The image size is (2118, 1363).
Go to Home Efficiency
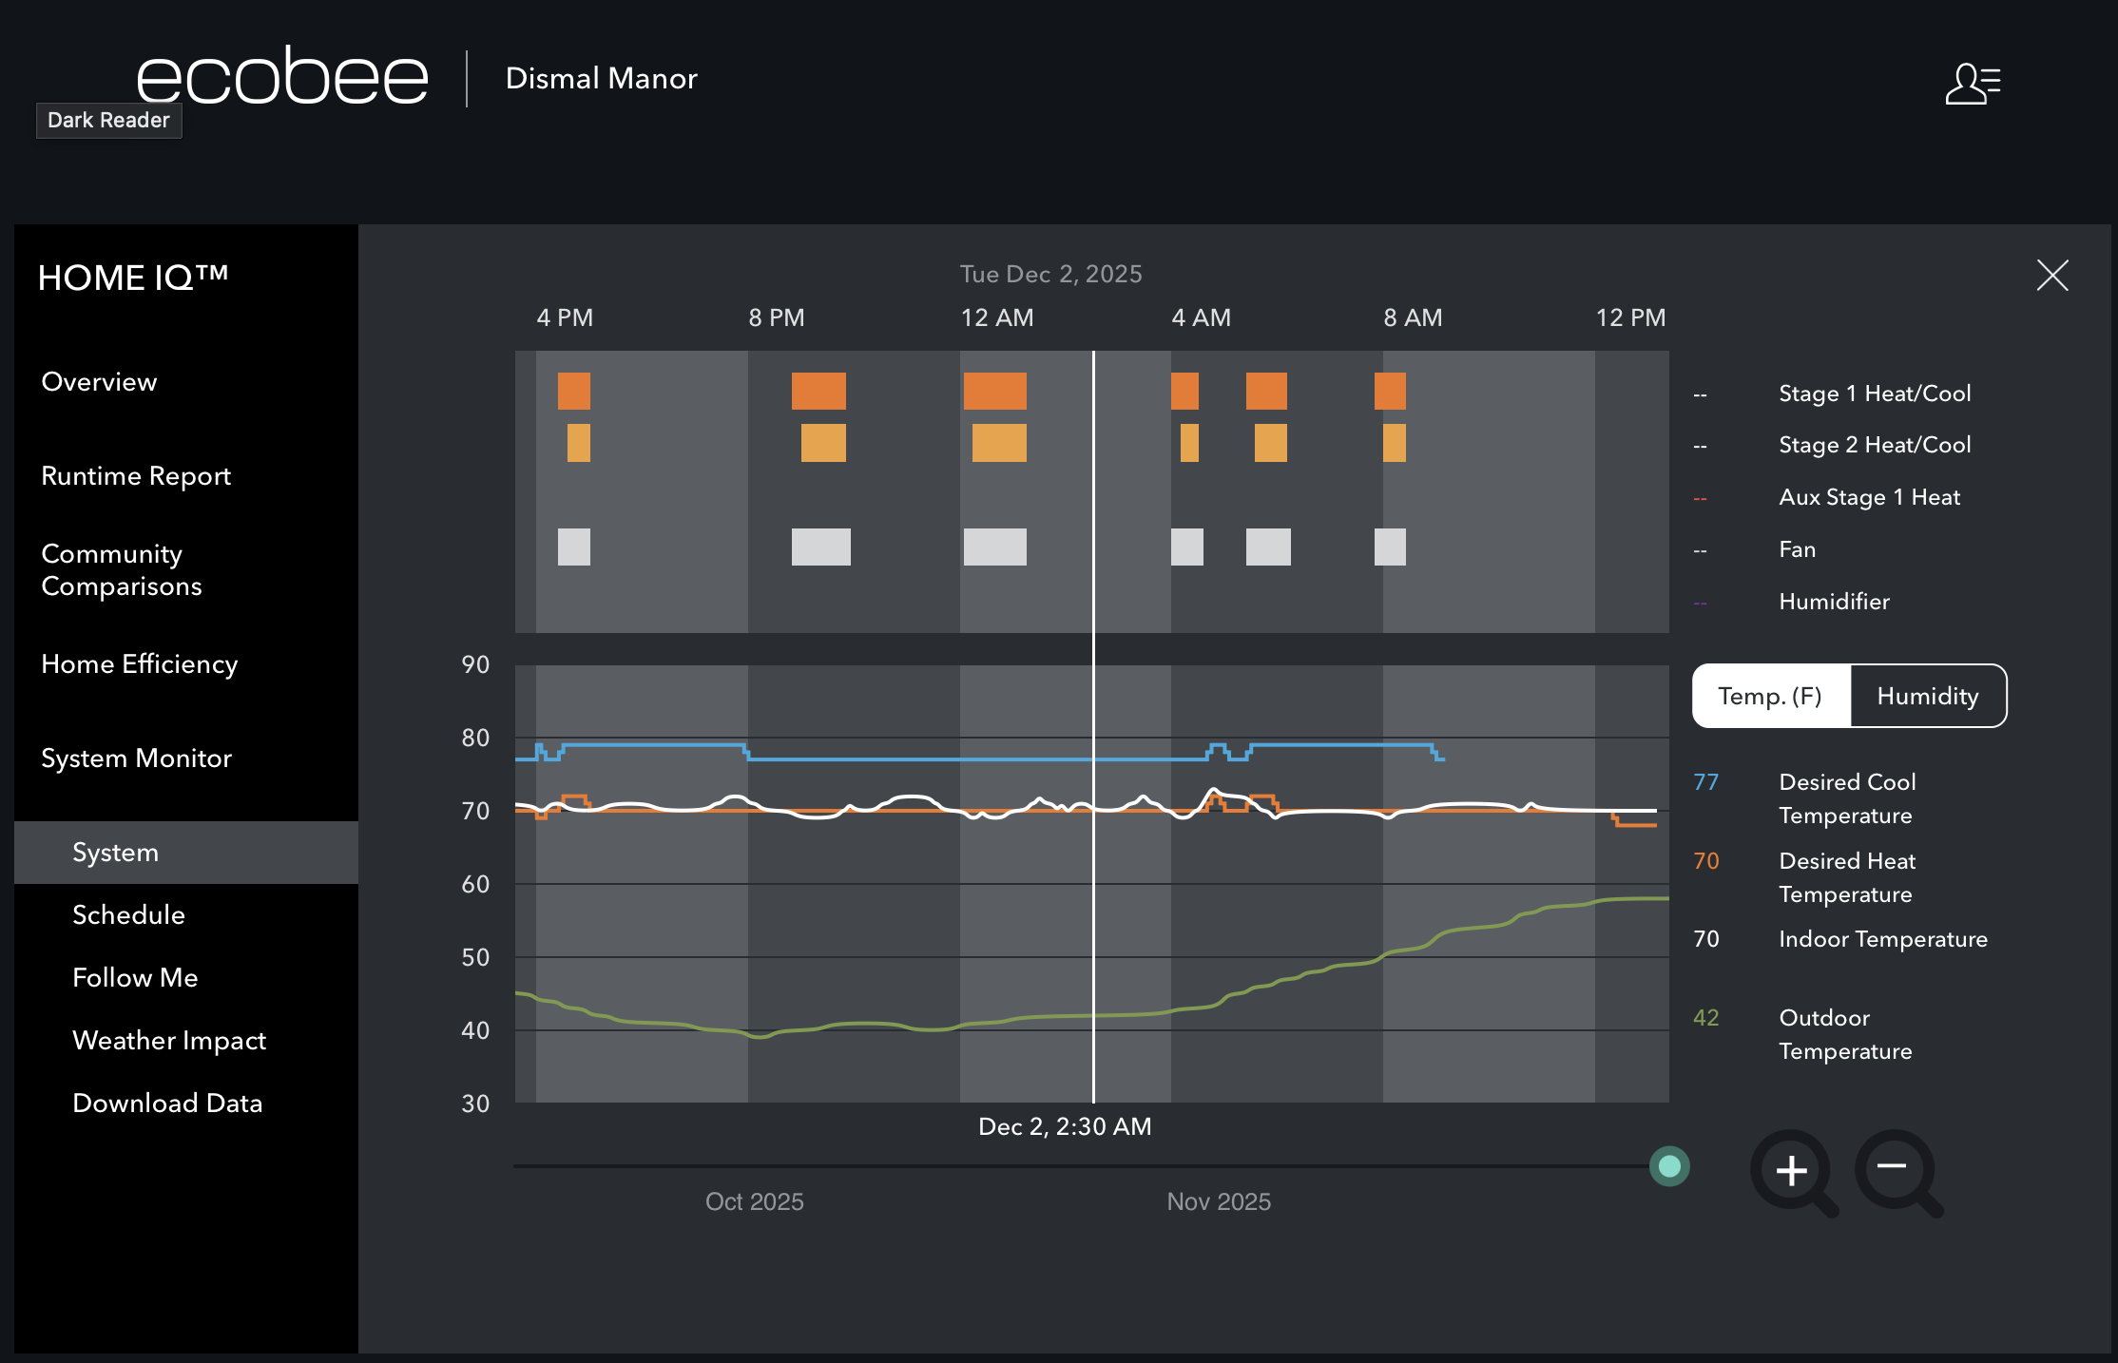point(139,664)
